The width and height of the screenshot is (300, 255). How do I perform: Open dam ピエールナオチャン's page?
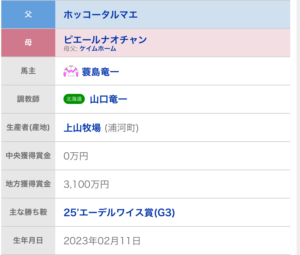point(105,40)
